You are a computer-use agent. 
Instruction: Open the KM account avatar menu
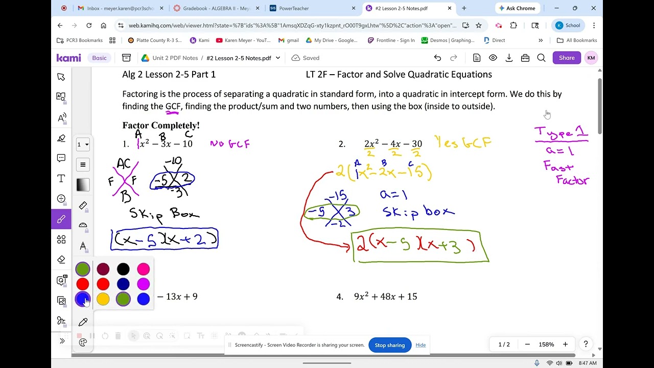coord(591,58)
